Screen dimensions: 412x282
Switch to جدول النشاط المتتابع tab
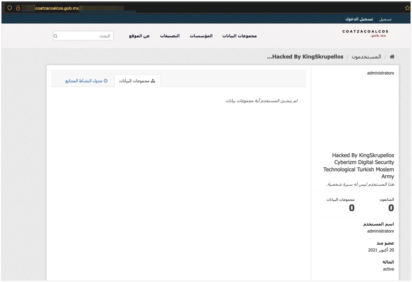pos(87,81)
